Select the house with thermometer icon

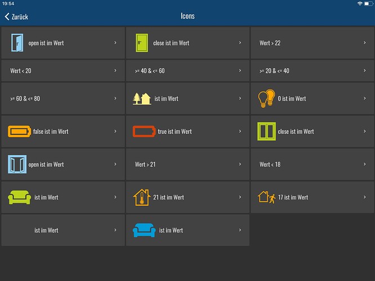(141, 197)
